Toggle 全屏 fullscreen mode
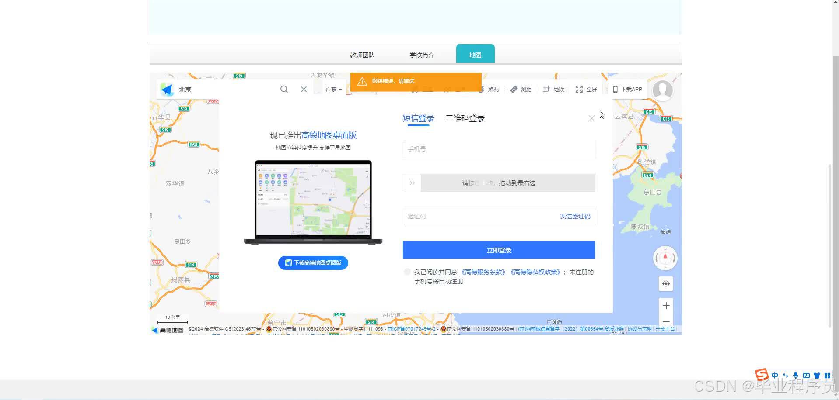839x400 pixels. pos(586,89)
